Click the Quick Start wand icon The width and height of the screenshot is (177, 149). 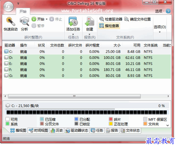pyautogui.click(x=11, y=21)
